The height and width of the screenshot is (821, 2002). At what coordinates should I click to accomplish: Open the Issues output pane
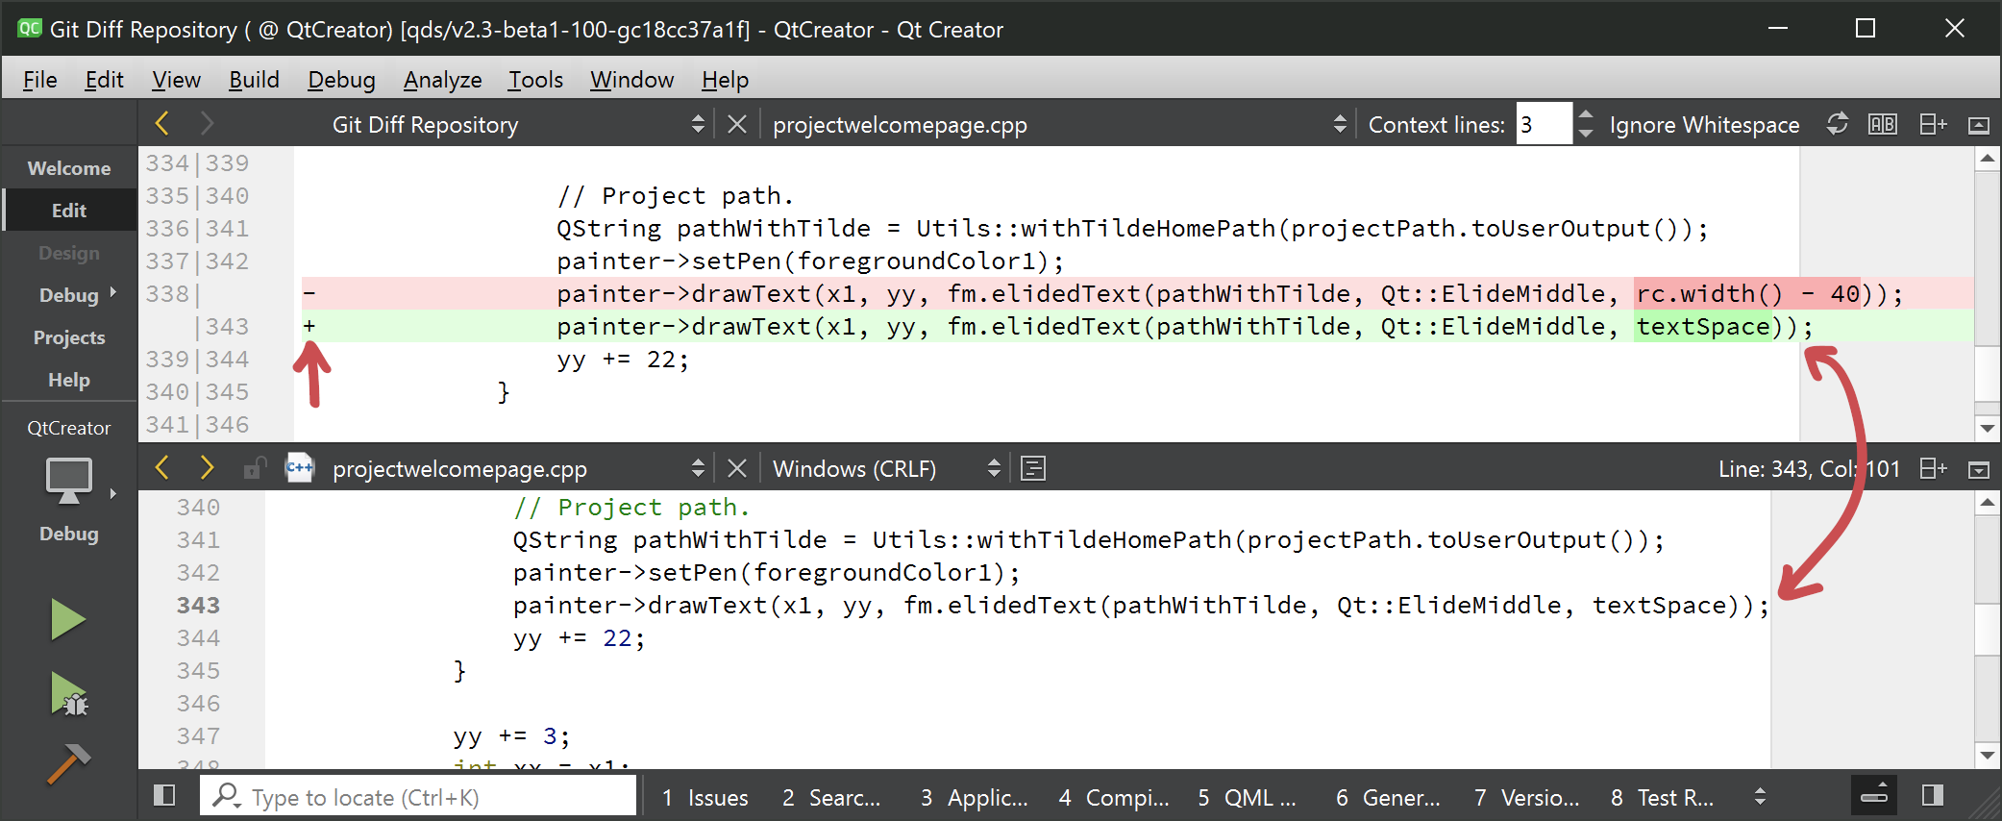tap(705, 797)
